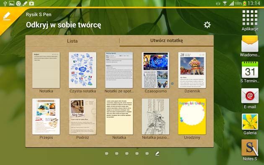
Task: Open the Aplikacje app drawer
Action: [x=250, y=21]
